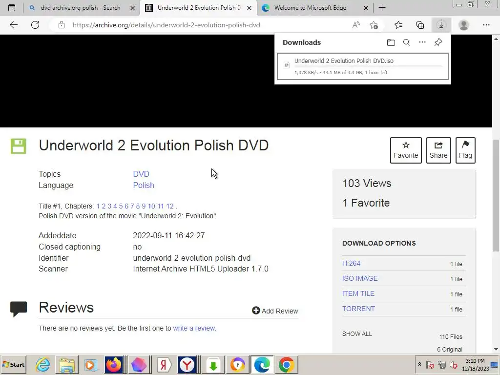Click the 1 Favorite count text
This screenshot has width=500, height=375.
pyautogui.click(x=366, y=203)
